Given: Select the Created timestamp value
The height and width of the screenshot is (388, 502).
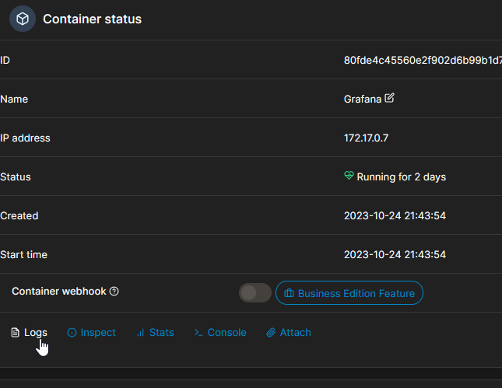Looking at the screenshot, I should pyautogui.click(x=395, y=215).
